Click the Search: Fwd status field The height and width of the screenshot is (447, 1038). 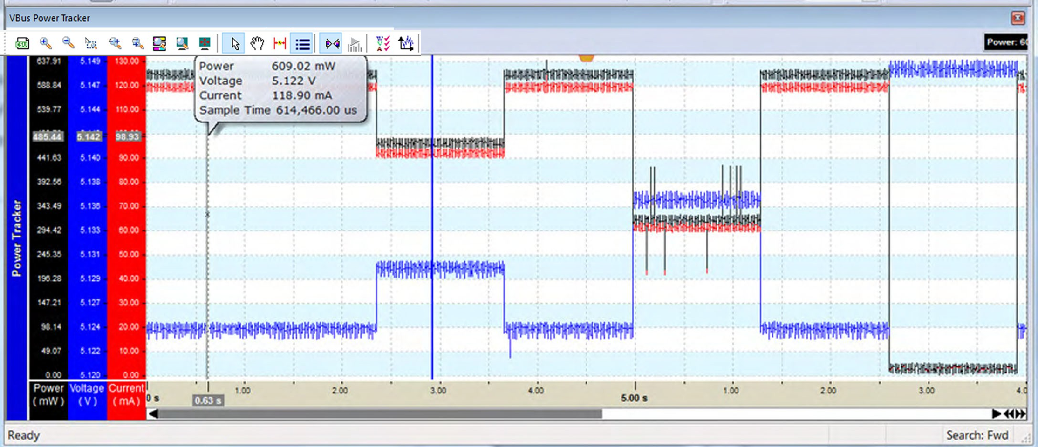[x=977, y=435]
